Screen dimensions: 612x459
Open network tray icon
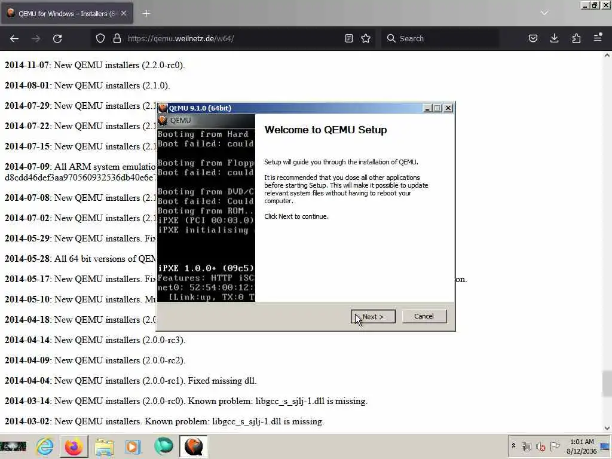click(527, 446)
